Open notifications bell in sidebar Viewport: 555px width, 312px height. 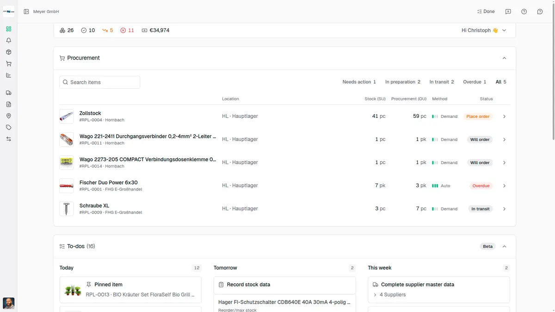click(x=8, y=41)
